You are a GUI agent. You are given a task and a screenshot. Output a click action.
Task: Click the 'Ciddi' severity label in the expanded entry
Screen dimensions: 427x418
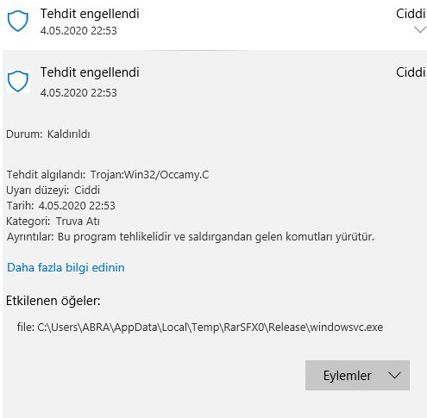tap(411, 72)
